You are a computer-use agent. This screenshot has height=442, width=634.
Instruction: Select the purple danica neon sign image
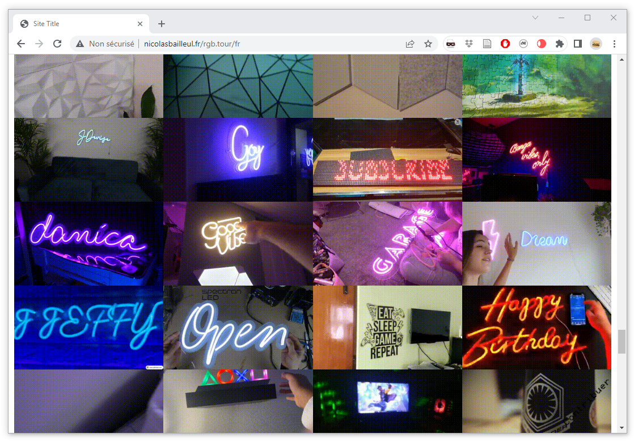pos(88,244)
